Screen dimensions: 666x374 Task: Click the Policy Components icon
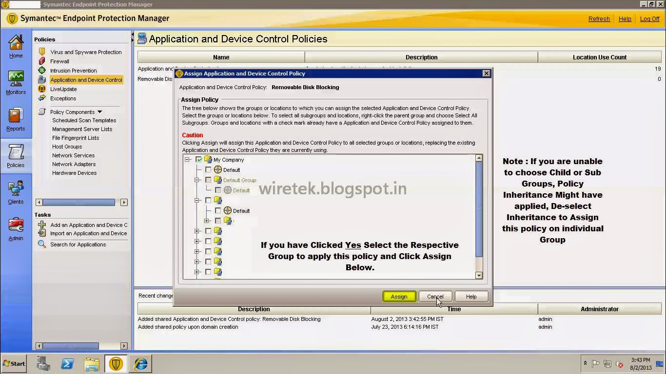[42, 112]
